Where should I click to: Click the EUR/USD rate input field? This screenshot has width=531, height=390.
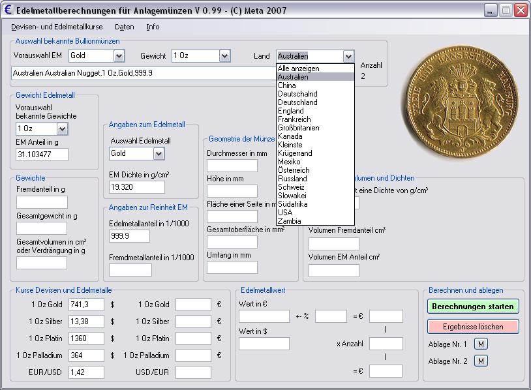pyautogui.click(x=85, y=372)
